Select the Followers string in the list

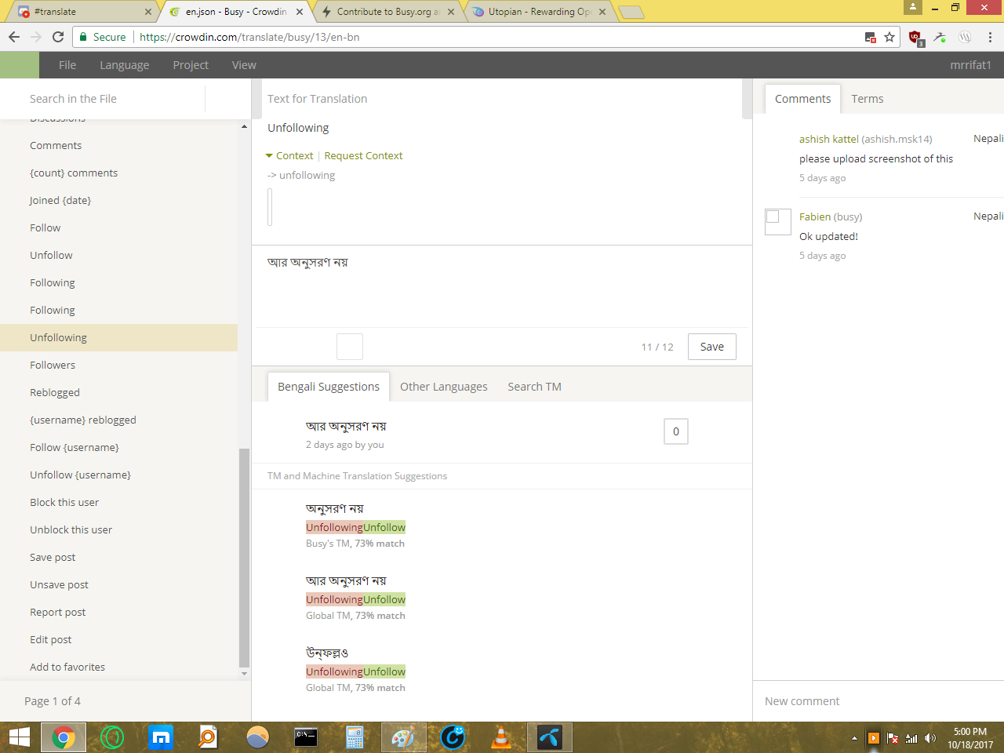pyautogui.click(x=118, y=365)
